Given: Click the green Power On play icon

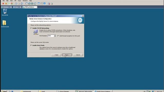Looking at the screenshot, I should (x=9, y=4).
